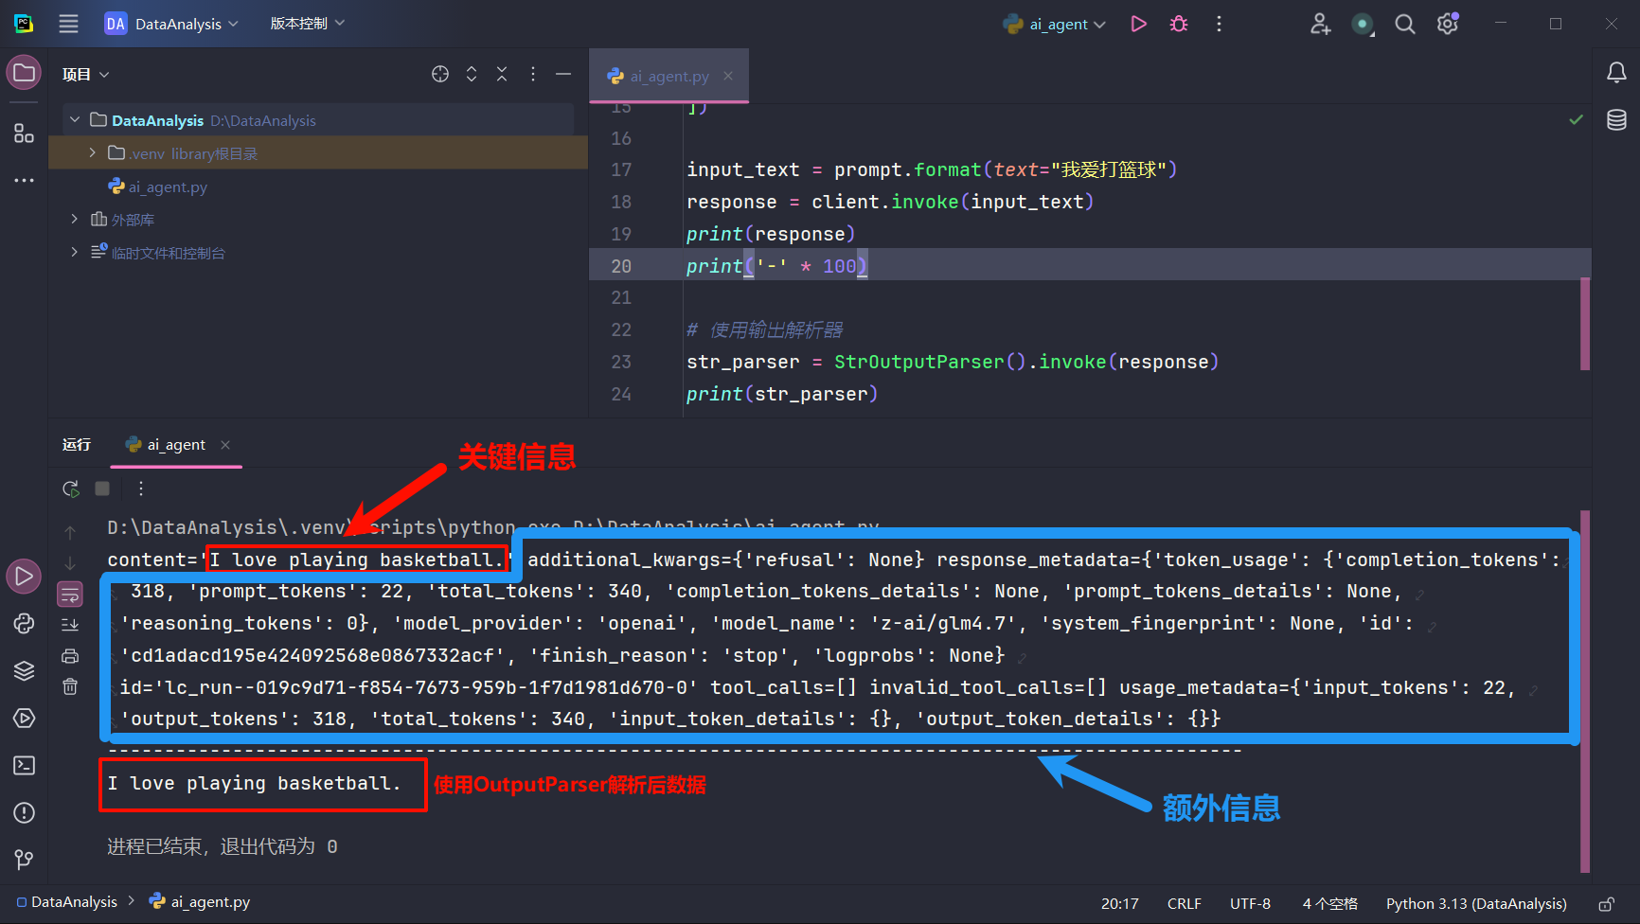The width and height of the screenshot is (1640, 924).
Task: Open the 版本控制 menu
Action: [x=307, y=24]
